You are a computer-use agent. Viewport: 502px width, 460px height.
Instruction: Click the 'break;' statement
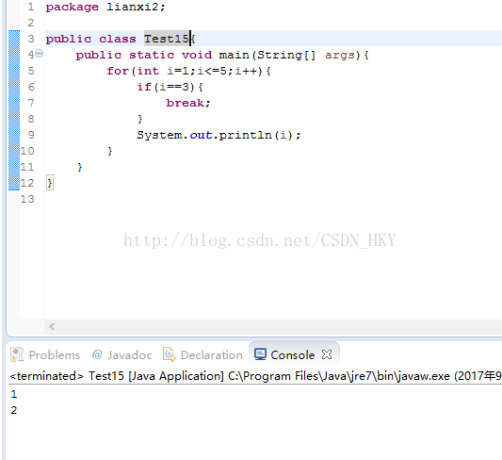[188, 103]
